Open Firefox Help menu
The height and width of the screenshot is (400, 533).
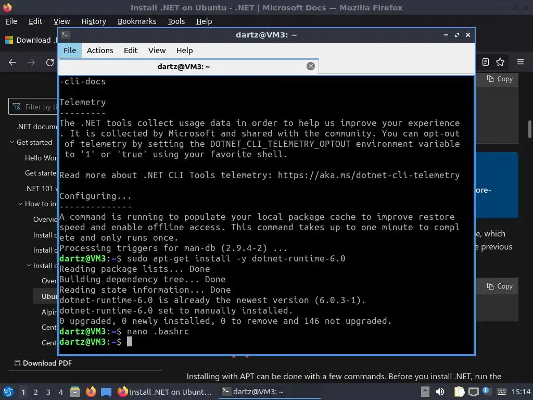click(204, 21)
